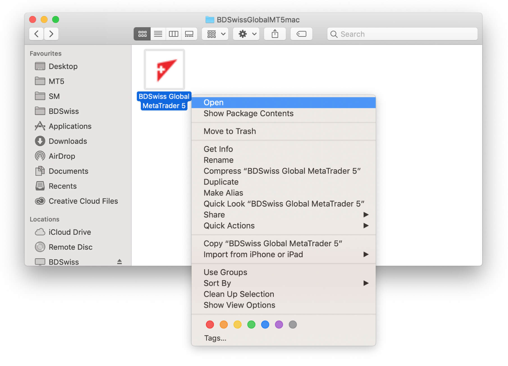This screenshot has height=366, width=508.
Task: Expand the Quick Actions submenu
Action: pos(229,225)
